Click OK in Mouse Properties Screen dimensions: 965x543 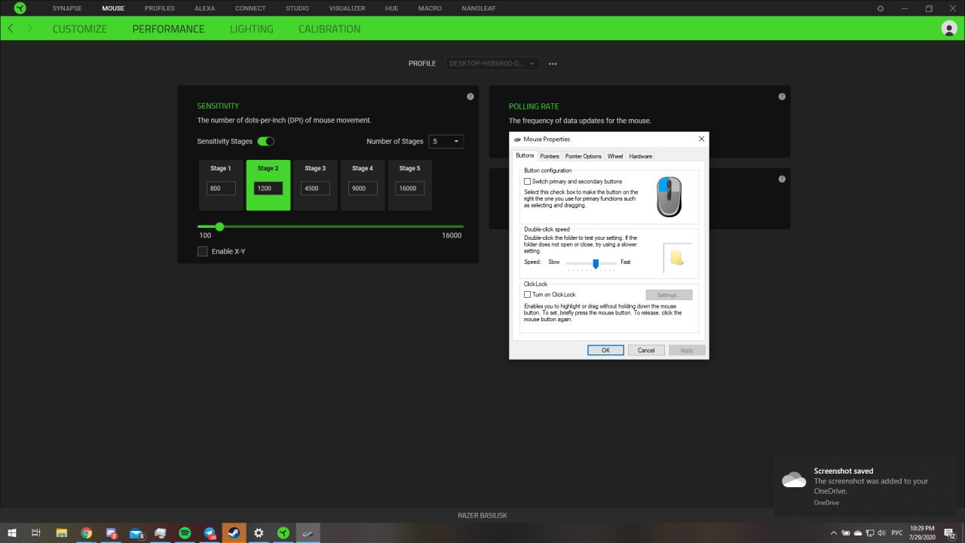605,350
